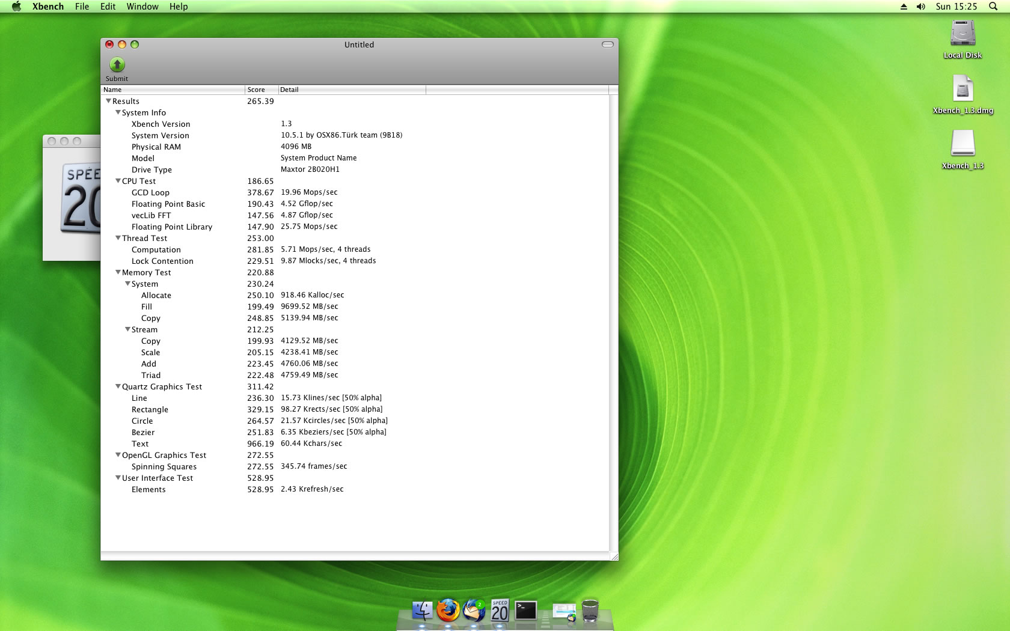Click the Detail column header

click(x=352, y=90)
